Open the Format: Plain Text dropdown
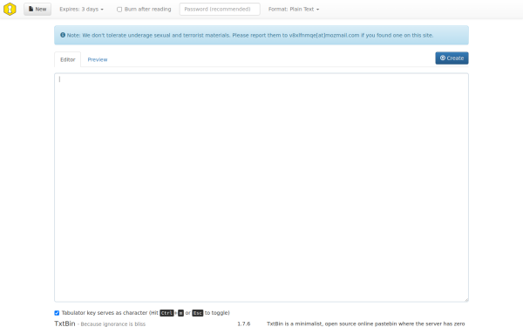The height and width of the screenshot is (327, 523). pyautogui.click(x=294, y=10)
